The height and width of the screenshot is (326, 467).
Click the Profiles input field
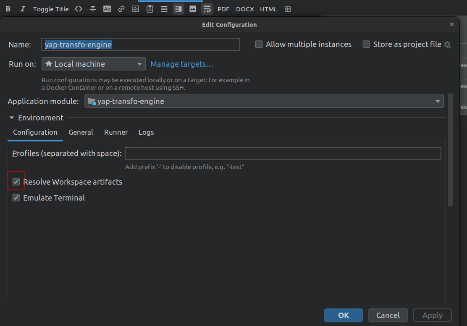tap(283, 154)
